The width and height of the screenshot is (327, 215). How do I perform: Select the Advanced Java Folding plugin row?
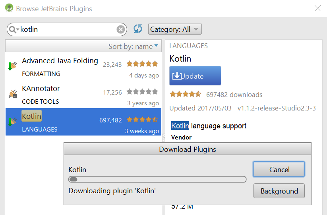coord(83,66)
